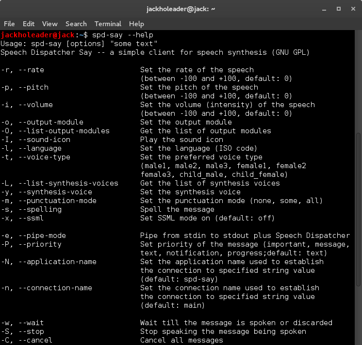Click 'Set the pitch of the speech'
The height and width of the screenshot is (345, 362).
199,87
